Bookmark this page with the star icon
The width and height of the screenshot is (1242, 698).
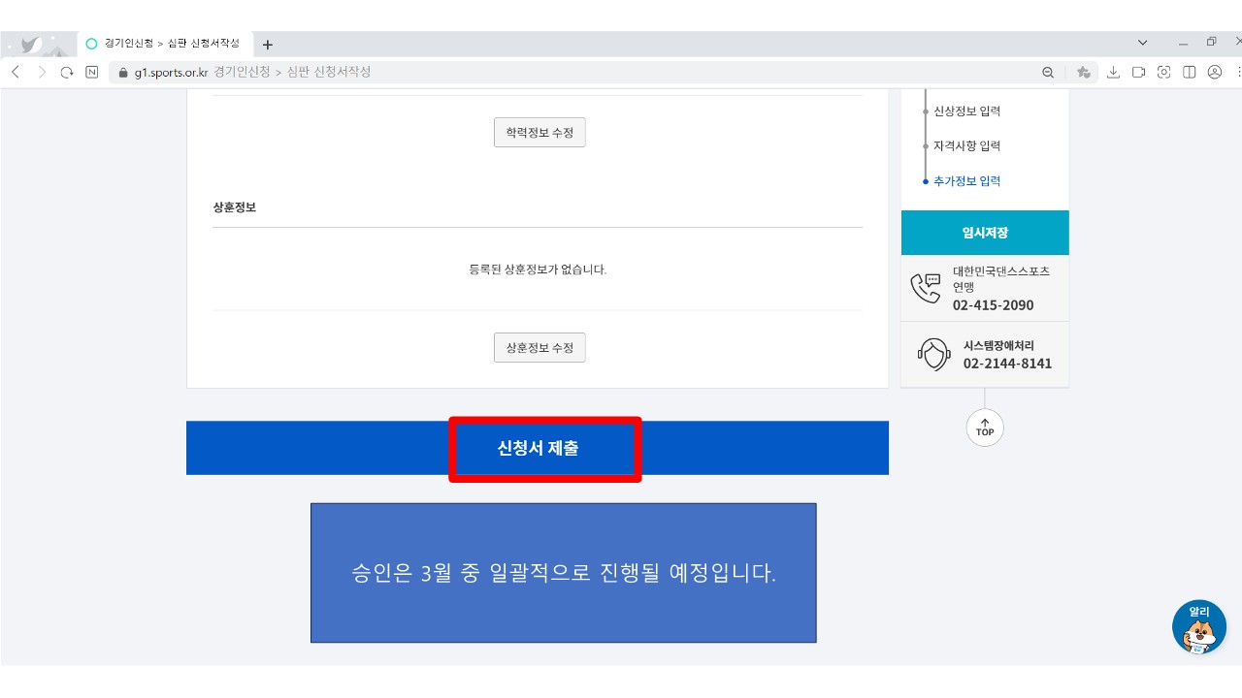tap(1083, 73)
